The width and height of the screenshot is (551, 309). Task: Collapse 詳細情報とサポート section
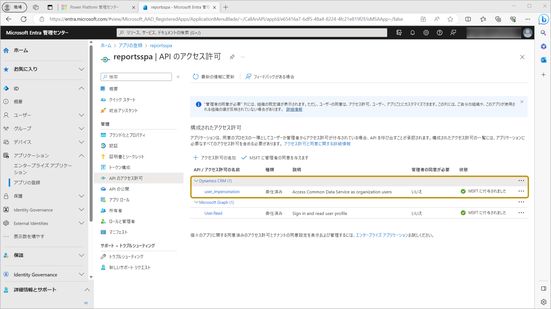87,290
